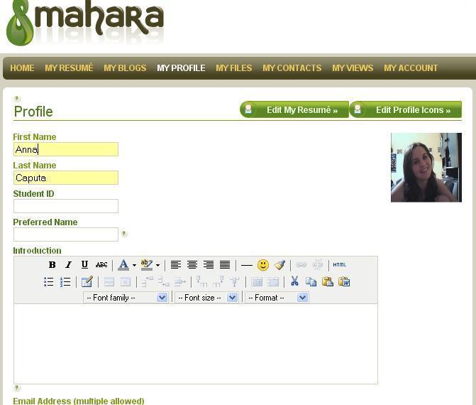The height and width of the screenshot is (405, 476).
Task: Click the unlink broken chain icon
Action: tap(318, 264)
